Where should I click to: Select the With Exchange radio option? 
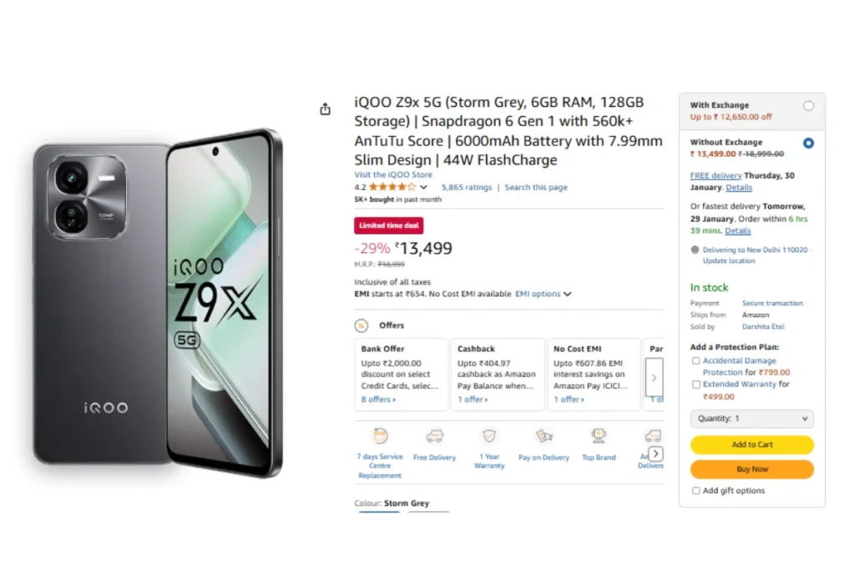click(x=808, y=106)
